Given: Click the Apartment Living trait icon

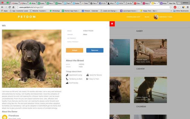Looking at the screenshot, I should tap(67, 75).
